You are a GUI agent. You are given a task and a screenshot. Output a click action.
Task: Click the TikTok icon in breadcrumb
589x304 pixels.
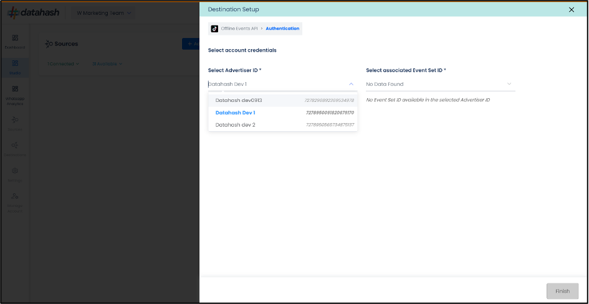[214, 29]
